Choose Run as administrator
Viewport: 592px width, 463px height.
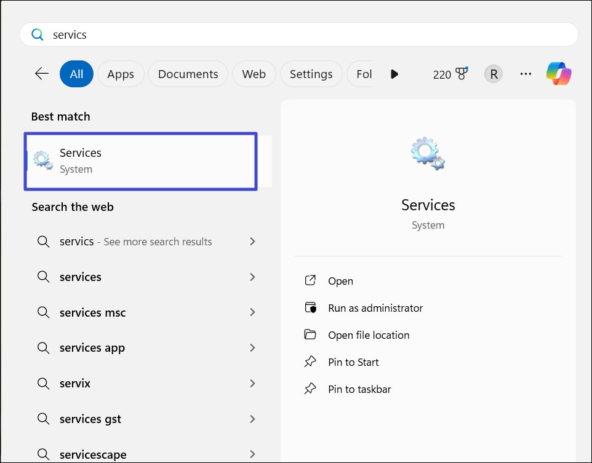click(x=375, y=308)
